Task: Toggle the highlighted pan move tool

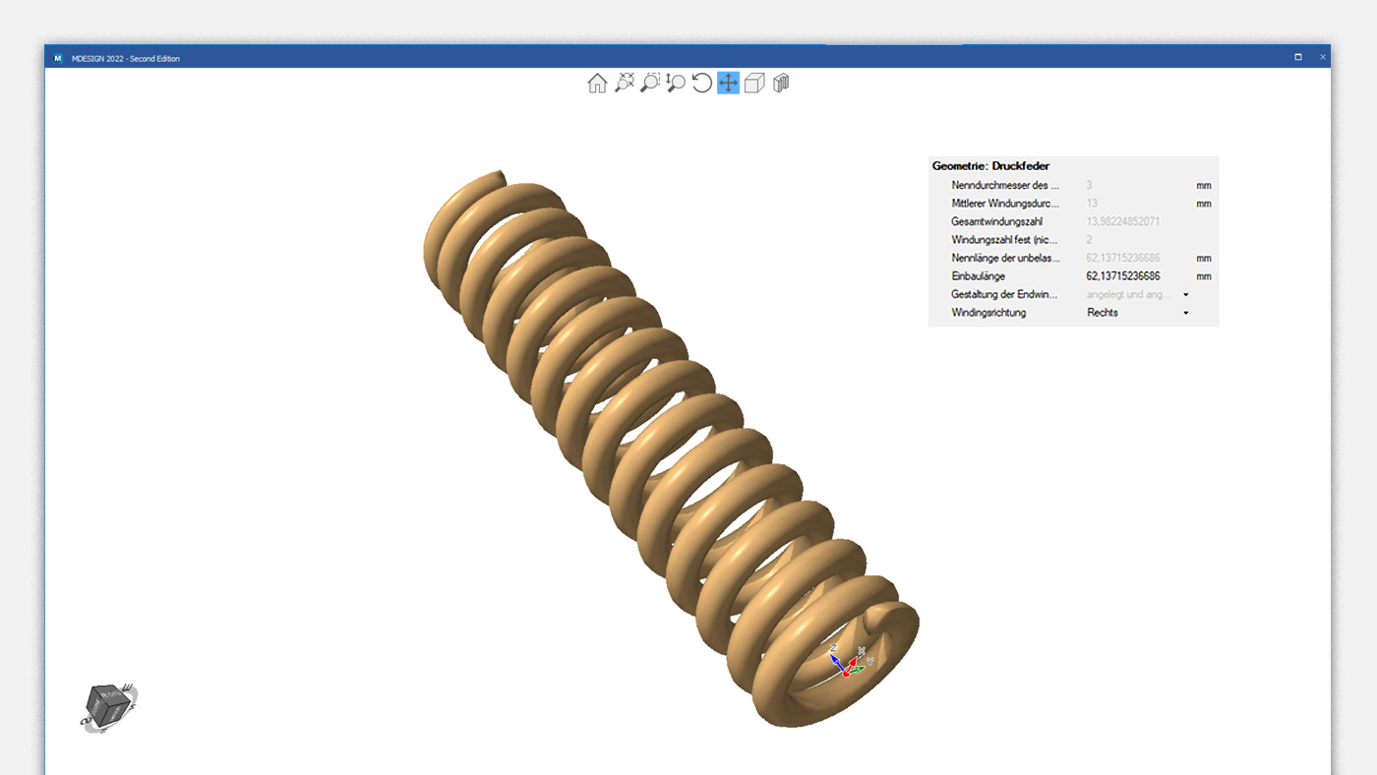Action: (728, 84)
